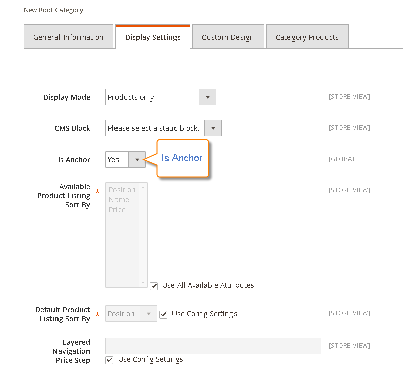Open the Is Anchor dropdown
Image resolution: width=408 pixels, height=377 pixels.
tap(137, 159)
